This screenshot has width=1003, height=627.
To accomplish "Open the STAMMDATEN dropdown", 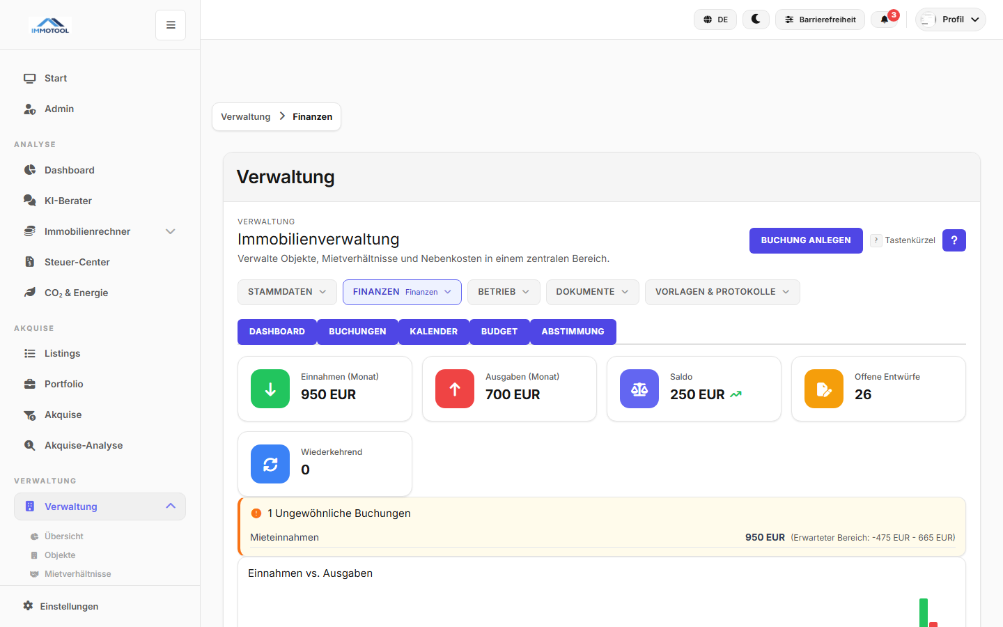I will point(287,292).
